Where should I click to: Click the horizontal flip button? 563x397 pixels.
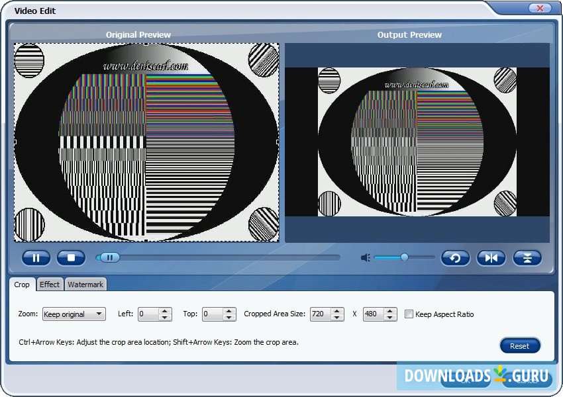point(491,258)
